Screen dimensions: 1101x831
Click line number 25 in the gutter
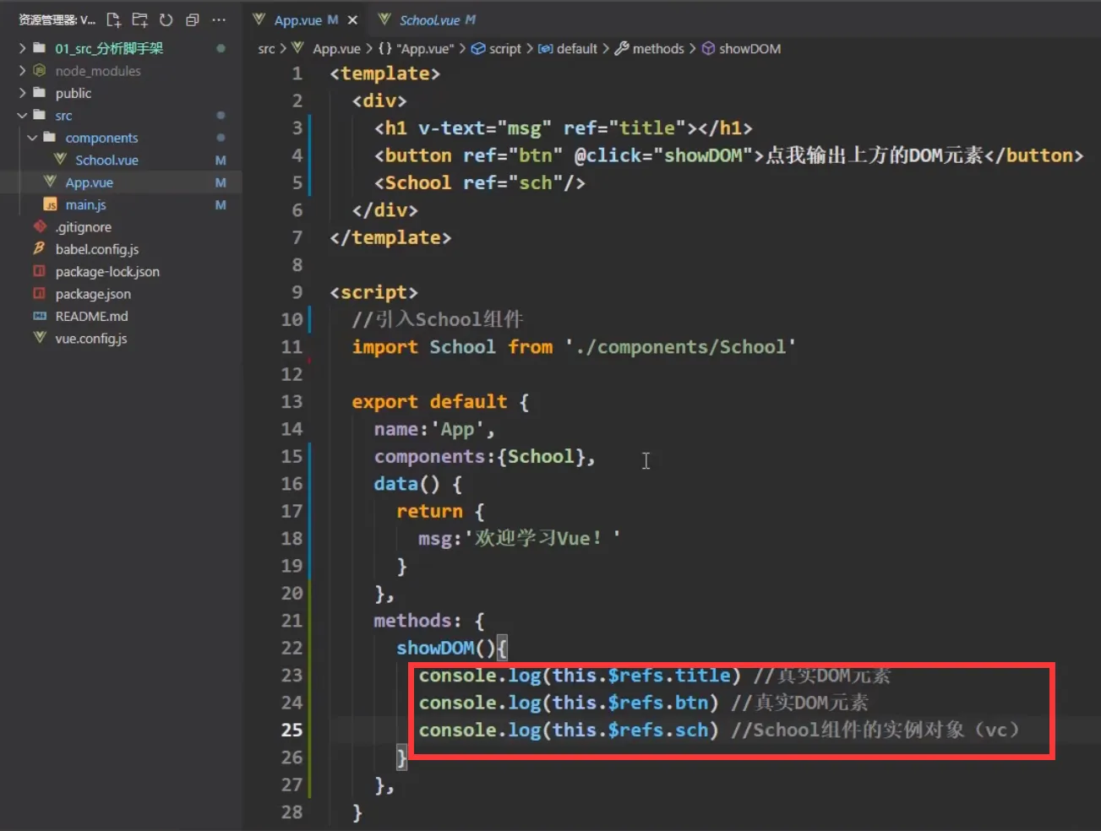(x=292, y=730)
